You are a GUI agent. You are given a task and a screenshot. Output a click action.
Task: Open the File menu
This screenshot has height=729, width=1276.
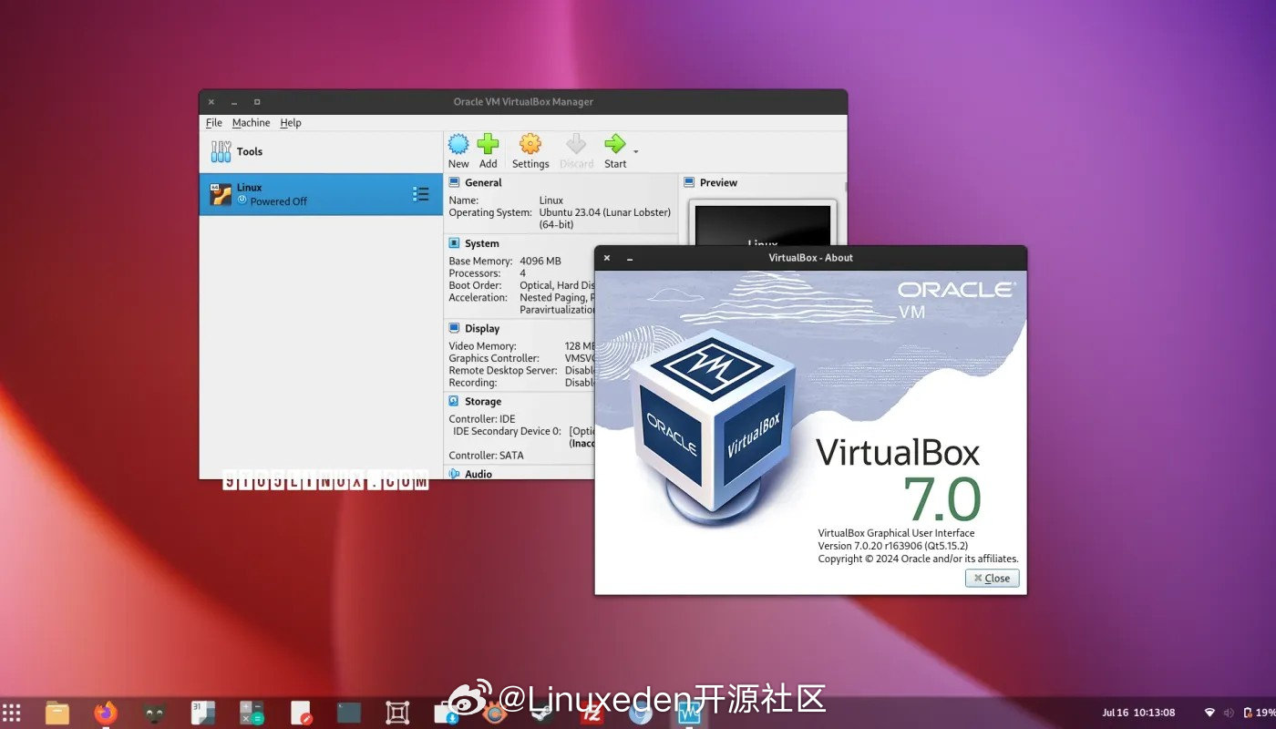click(x=214, y=123)
